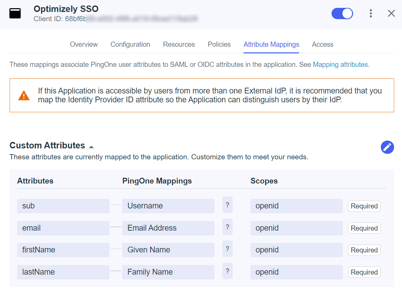The image size is (402, 291).
Task: Click the orange warning triangle icon
Action: [x=24, y=96]
